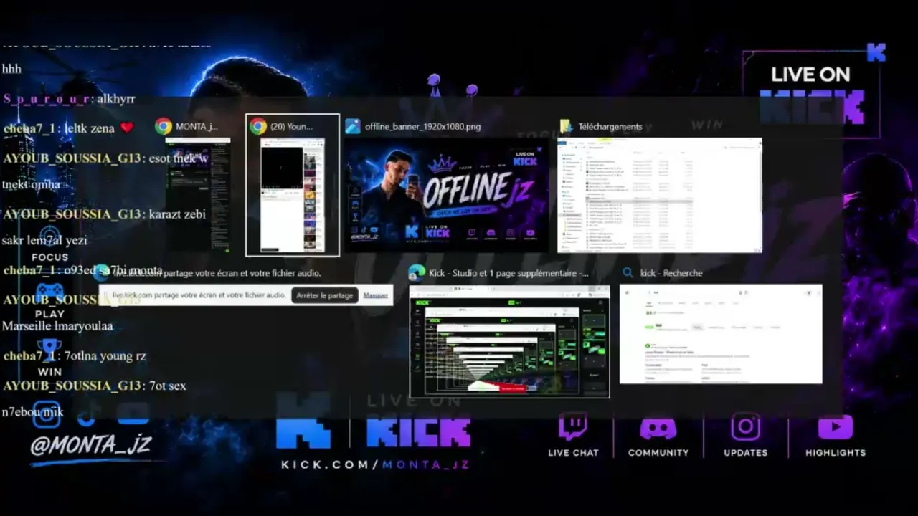
Task: Click the folder icon for Téléchargements
Action: click(566, 127)
